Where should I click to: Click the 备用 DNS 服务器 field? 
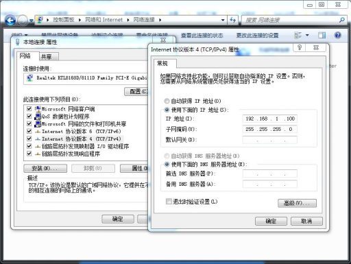tap(270, 184)
